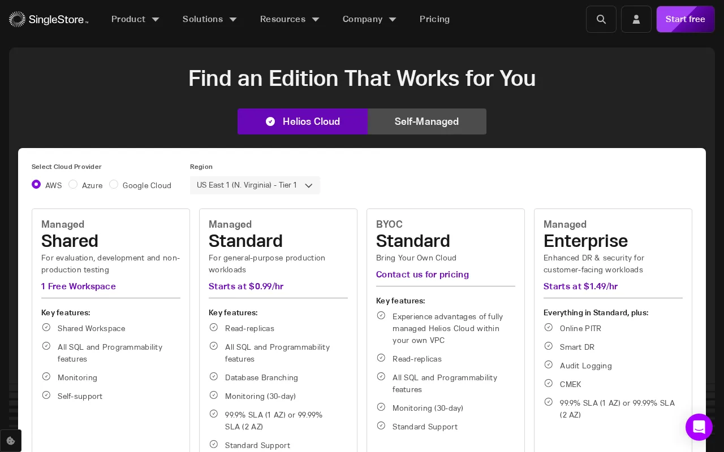Click Everything in Standard, plus heading
This screenshot has height=452, width=724.
point(596,312)
